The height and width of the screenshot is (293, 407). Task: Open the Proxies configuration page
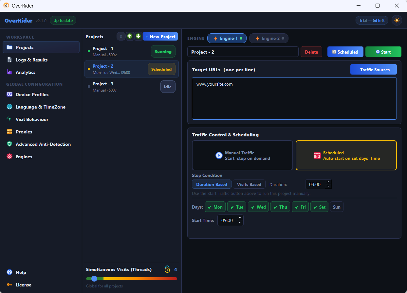pos(41,132)
